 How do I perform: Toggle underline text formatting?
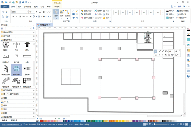pos(20,17)
